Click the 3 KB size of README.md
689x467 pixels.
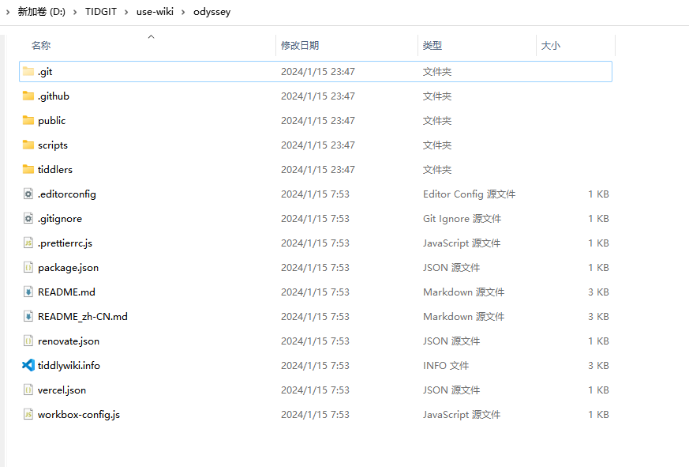pos(598,292)
